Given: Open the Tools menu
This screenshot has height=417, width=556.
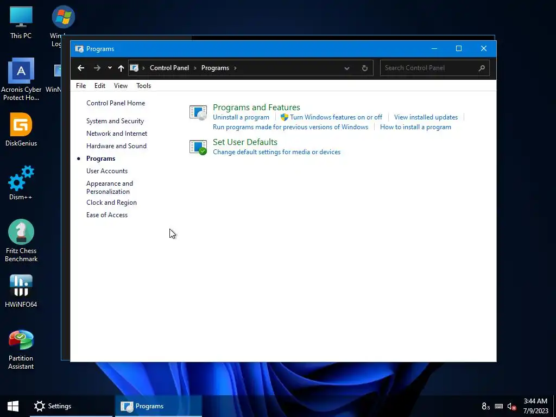Looking at the screenshot, I should [143, 86].
